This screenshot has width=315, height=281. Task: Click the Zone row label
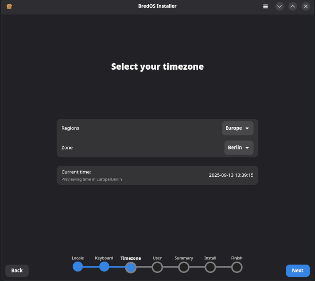tap(67, 148)
